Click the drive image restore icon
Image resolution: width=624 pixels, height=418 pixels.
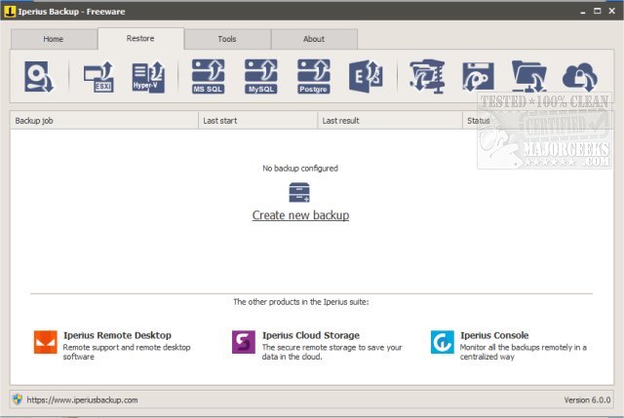click(x=39, y=76)
